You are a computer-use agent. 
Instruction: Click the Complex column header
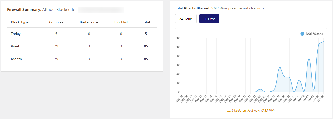[56, 22]
